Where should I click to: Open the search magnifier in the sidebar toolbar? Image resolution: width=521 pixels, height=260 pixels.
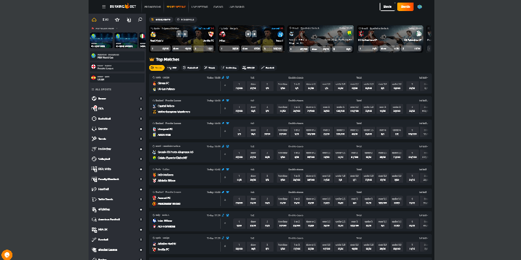[x=140, y=19]
